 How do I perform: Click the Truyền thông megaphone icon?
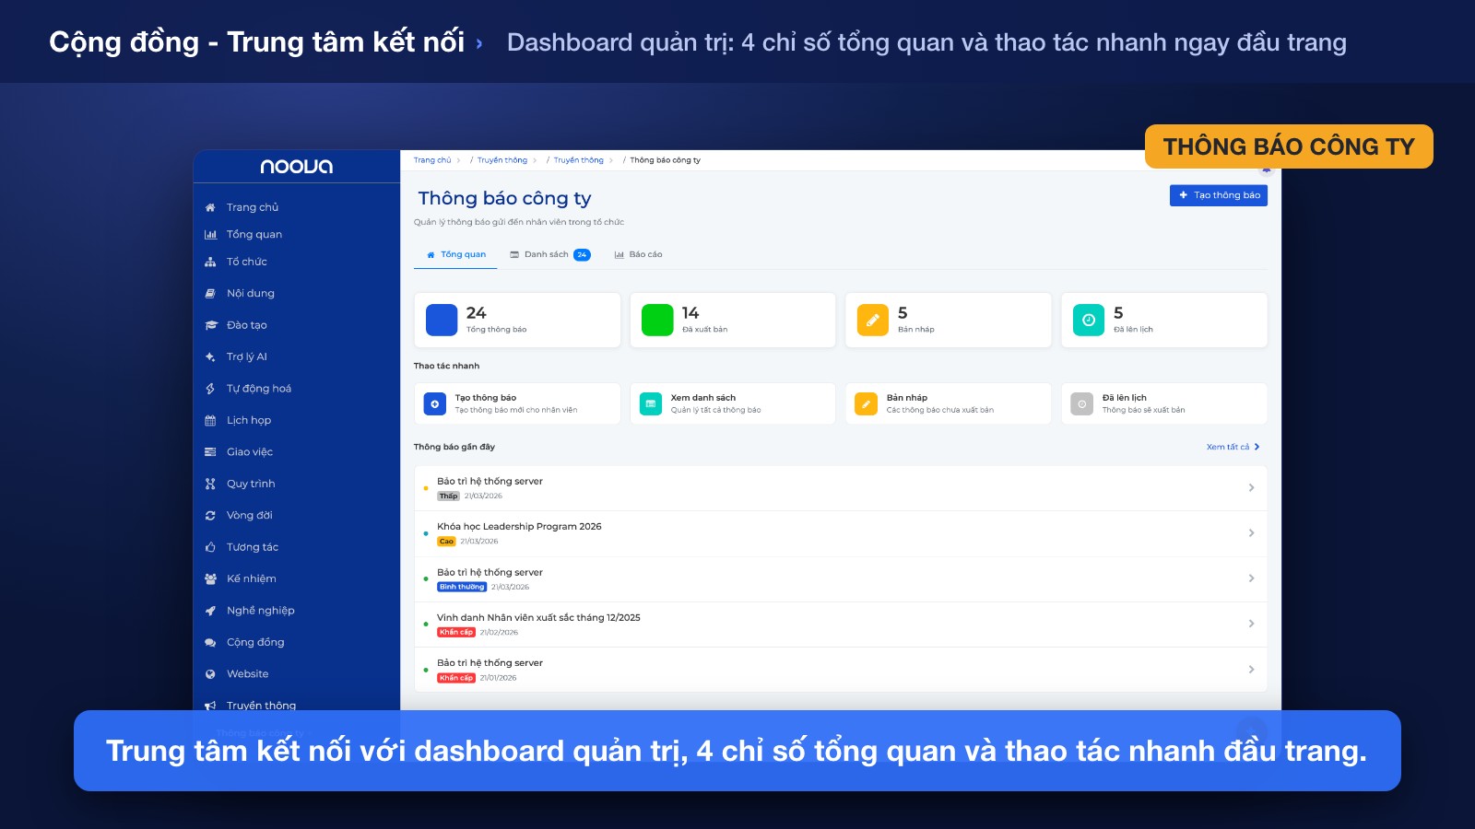click(x=210, y=706)
